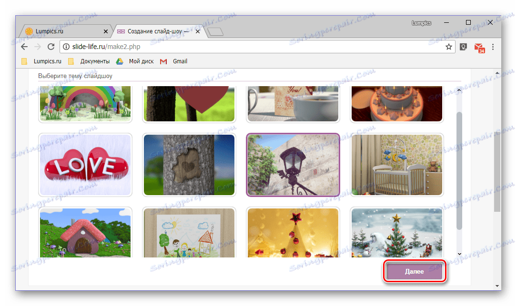Minimize the Chrome window

[x=446, y=22]
